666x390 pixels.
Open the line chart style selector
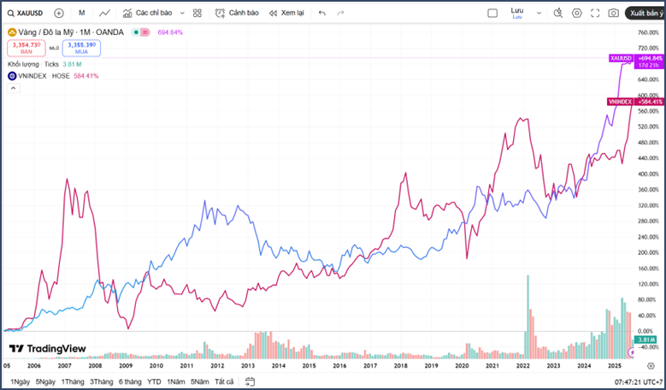(104, 13)
